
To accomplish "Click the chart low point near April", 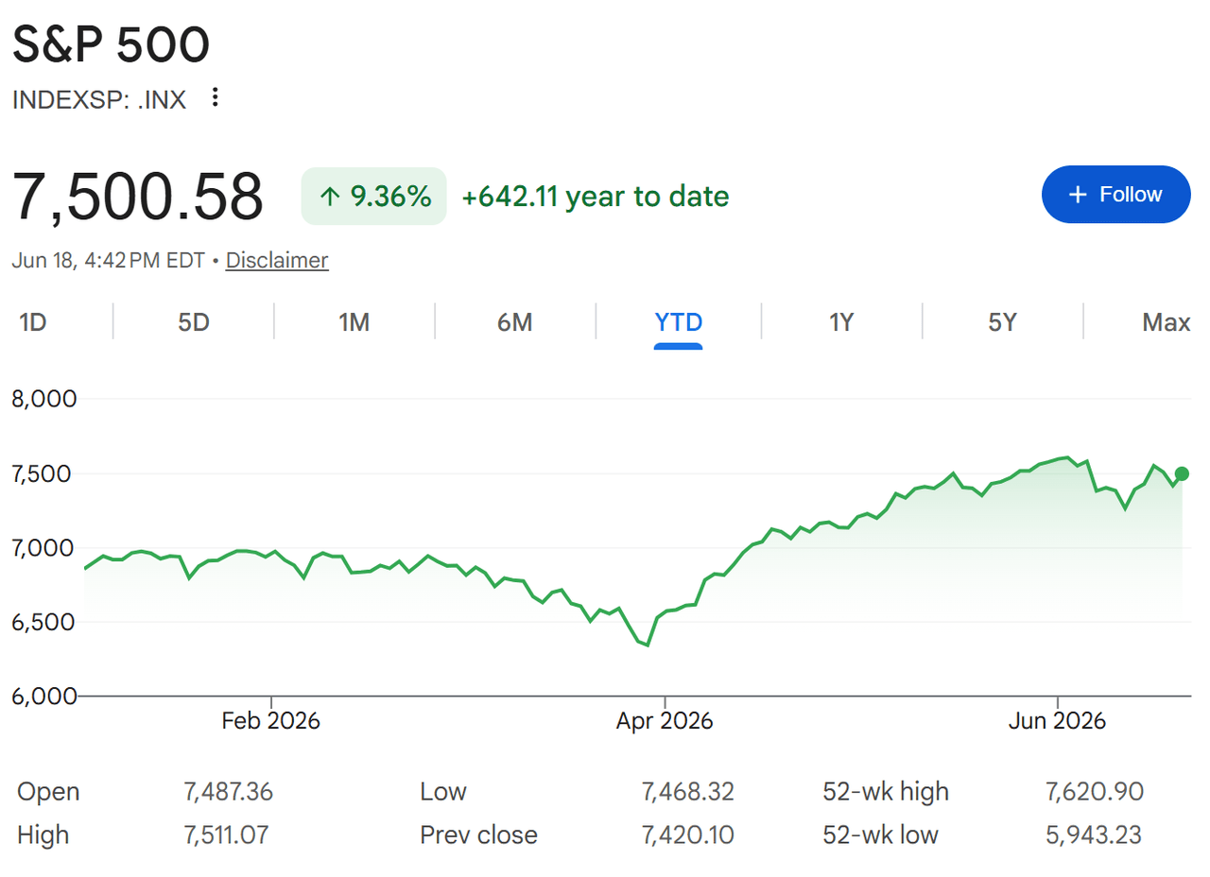I will pyautogui.click(x=648, y=645).
